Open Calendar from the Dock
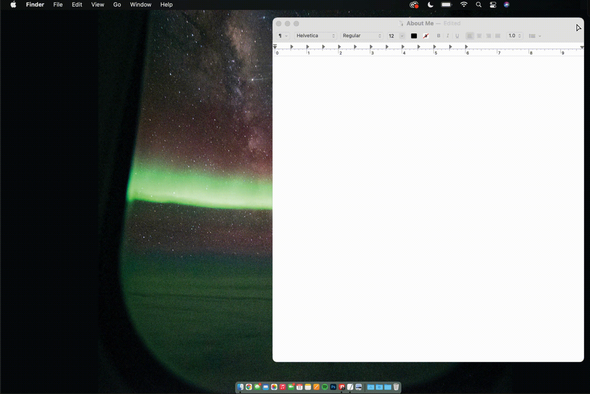The width and height of the screenshot is (590, 394). tap(299, 387)
